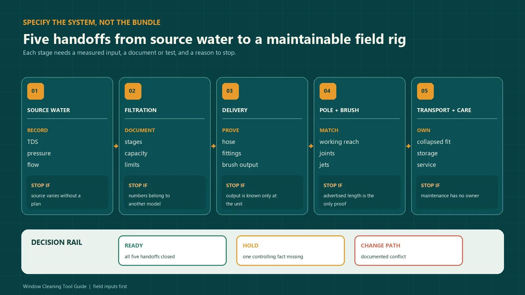Click the PROVE label

click(x=230, y=130)
